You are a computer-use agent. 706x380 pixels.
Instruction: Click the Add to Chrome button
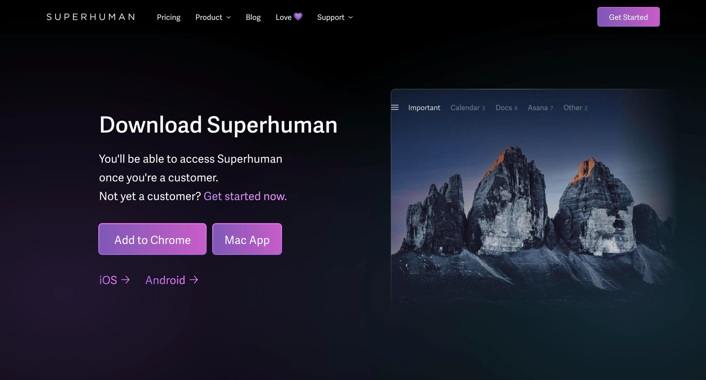[152, 239]
